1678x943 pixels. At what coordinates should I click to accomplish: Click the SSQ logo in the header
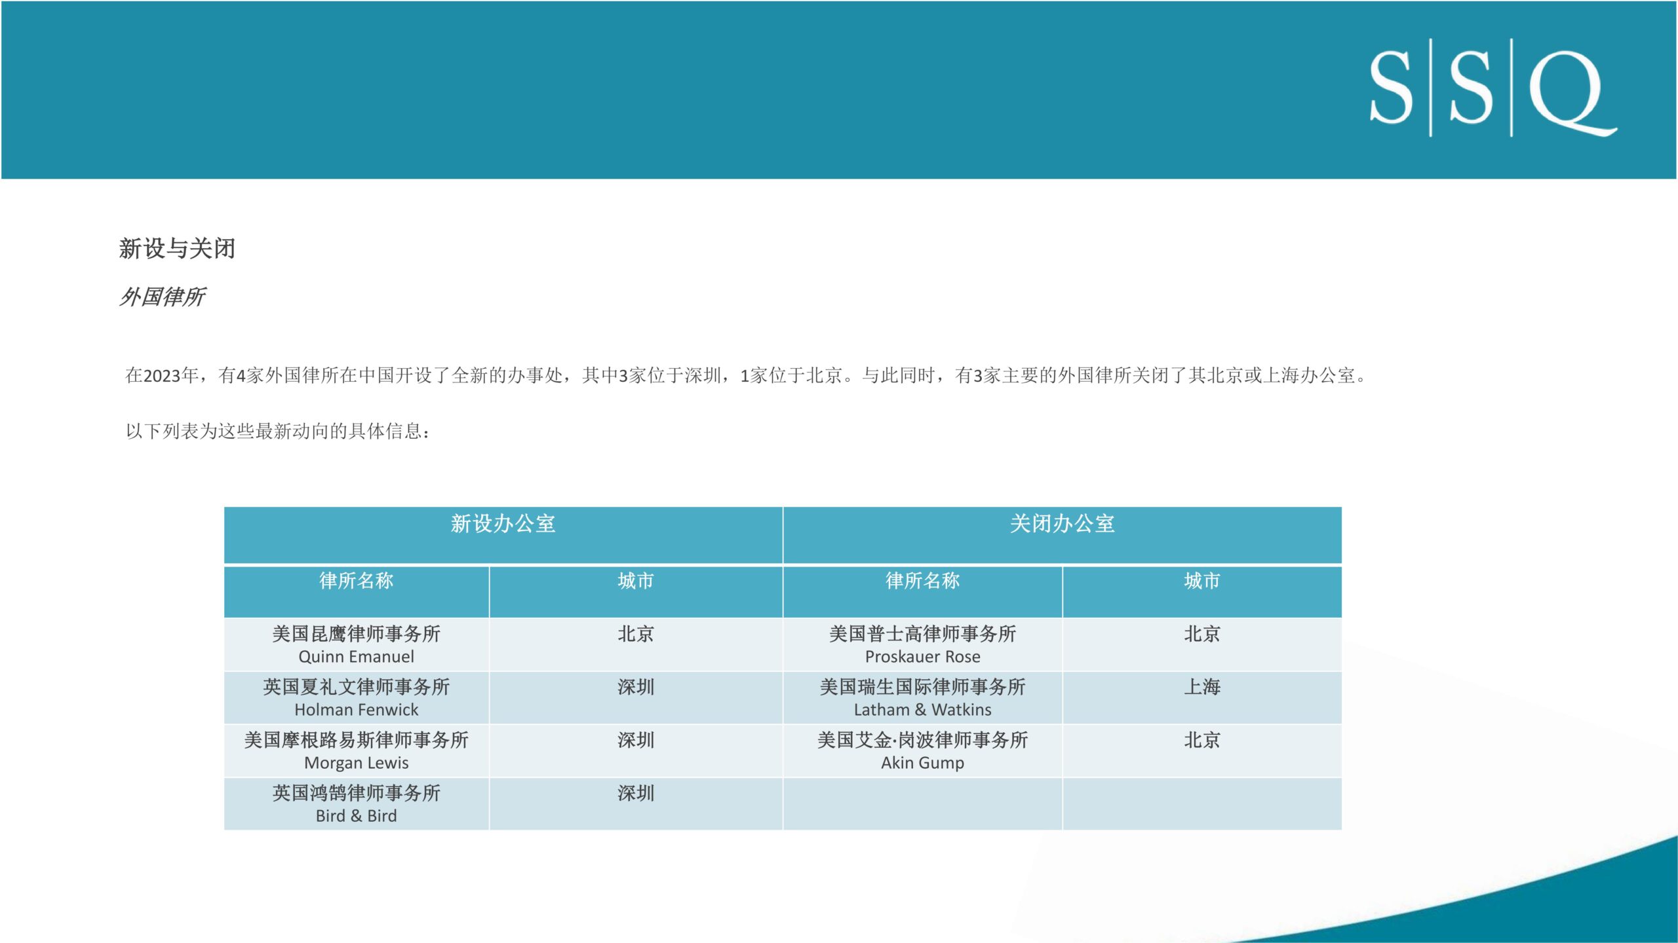(x=1493, y=88)
